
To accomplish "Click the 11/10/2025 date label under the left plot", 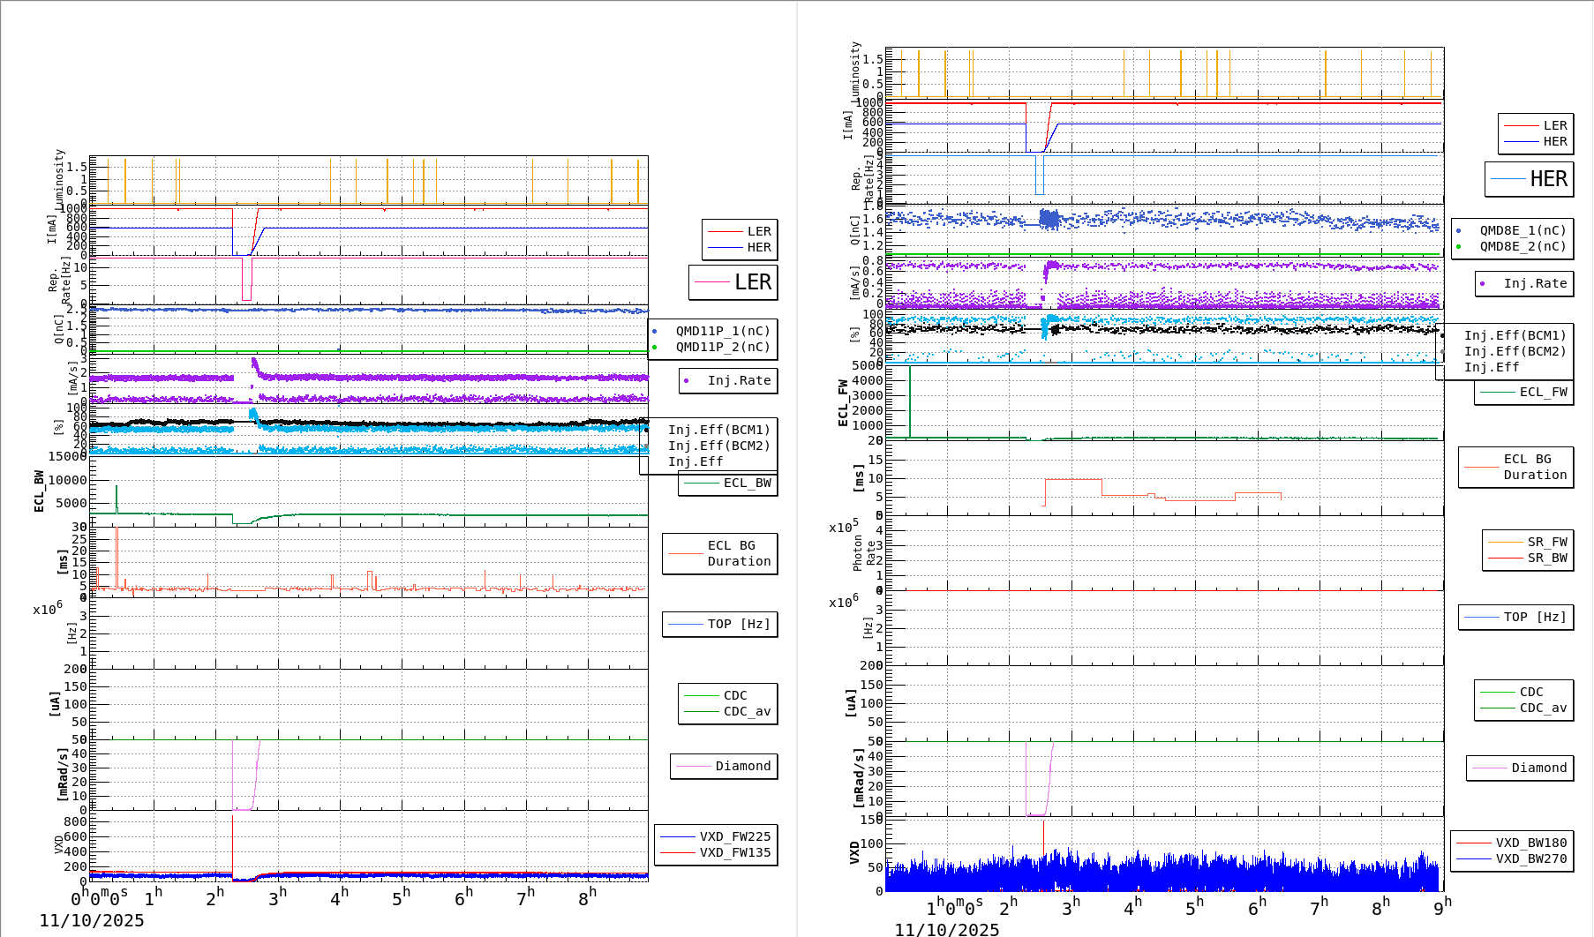I will click(x=92, y=920).
